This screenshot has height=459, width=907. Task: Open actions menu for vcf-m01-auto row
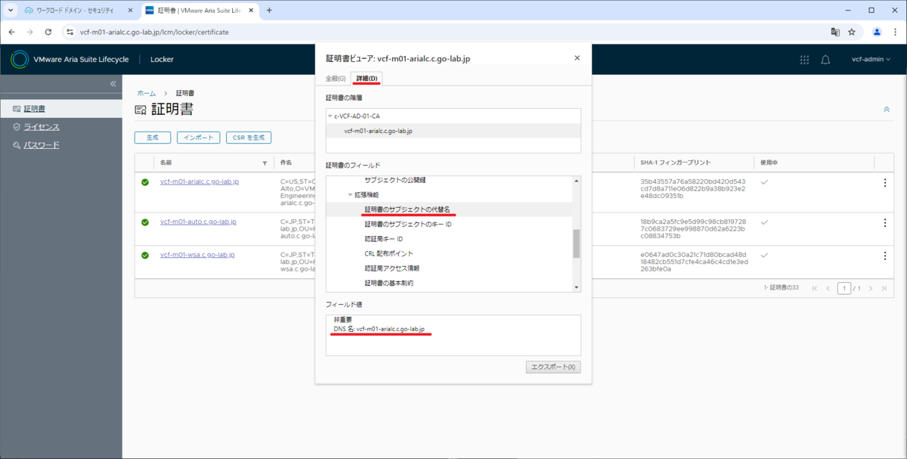pos(885,222)
